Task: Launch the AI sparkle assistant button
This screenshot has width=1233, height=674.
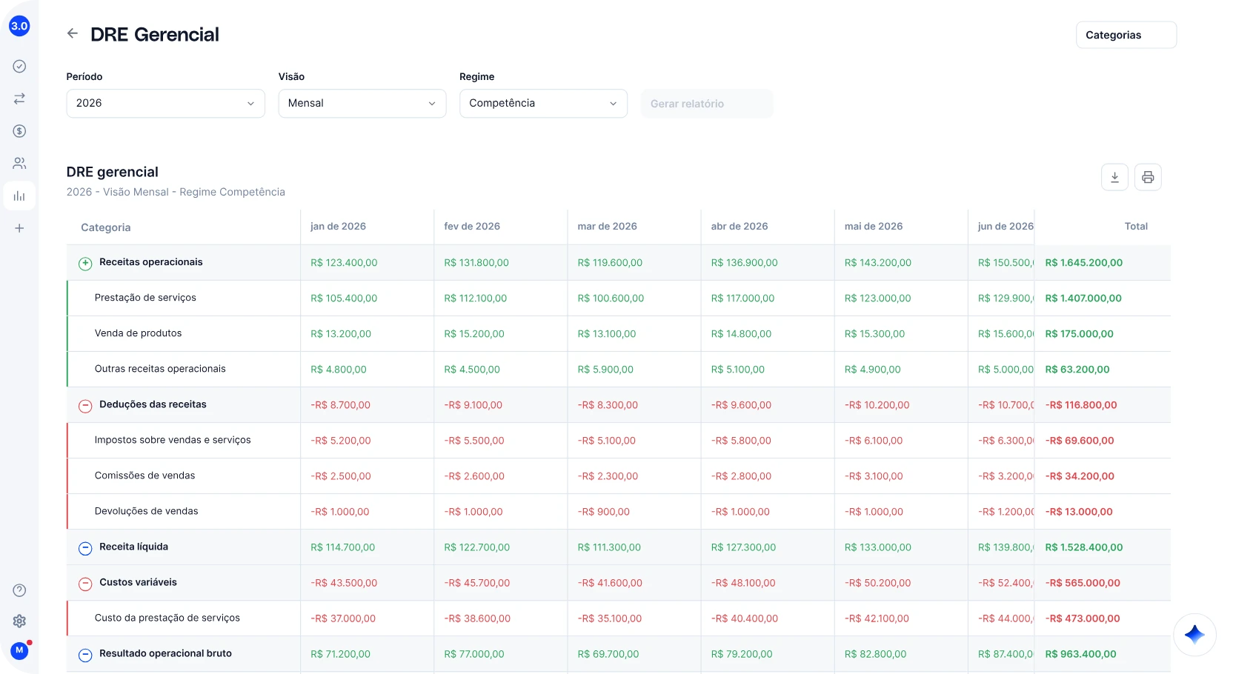Action: [1194, 635]
